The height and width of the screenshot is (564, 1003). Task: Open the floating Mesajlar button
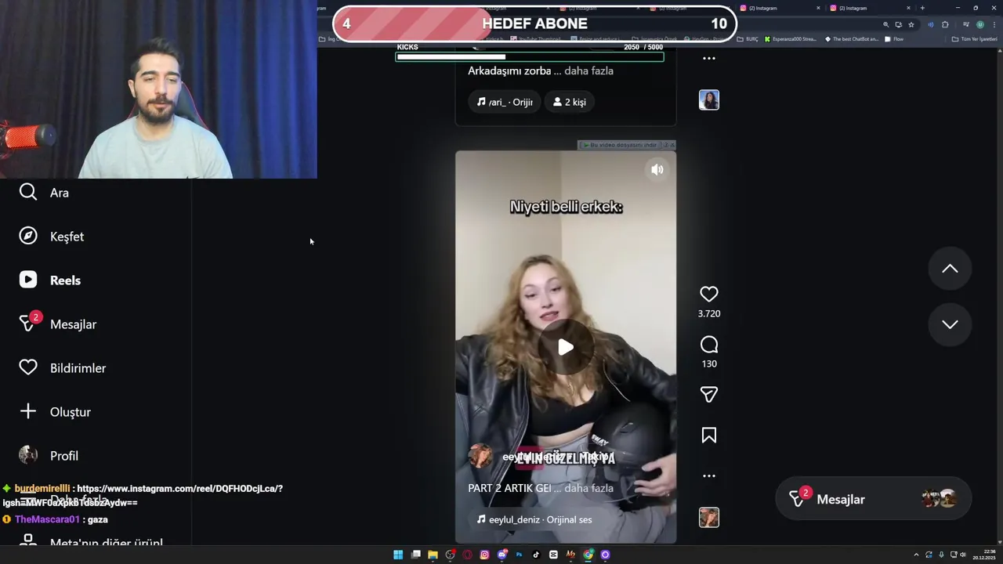(x=873, y=499)
